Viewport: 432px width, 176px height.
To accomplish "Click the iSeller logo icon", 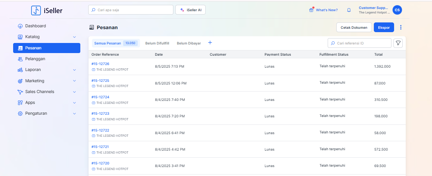I will tap(36, 10).
